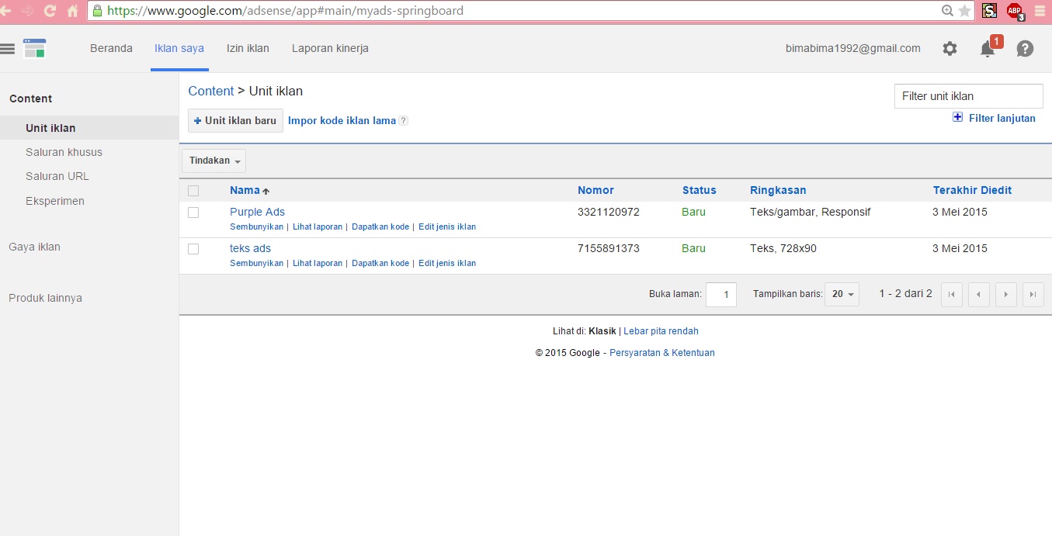Go to the first page of results
Viewport: 1052px width, 536px height.
(952, 295)
